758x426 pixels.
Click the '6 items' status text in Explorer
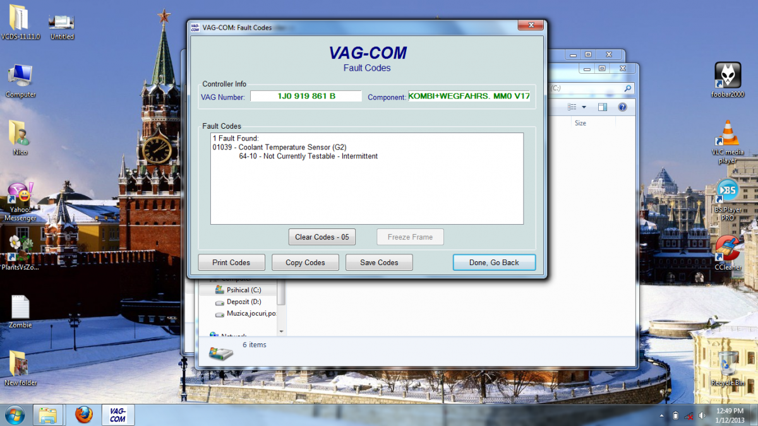tap(255, 345)
